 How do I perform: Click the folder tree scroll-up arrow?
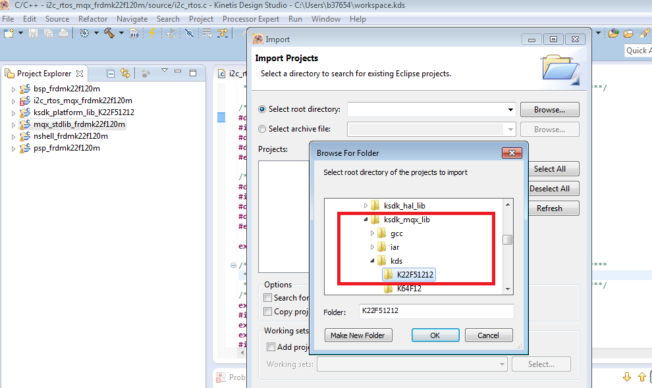click(507, 205)
